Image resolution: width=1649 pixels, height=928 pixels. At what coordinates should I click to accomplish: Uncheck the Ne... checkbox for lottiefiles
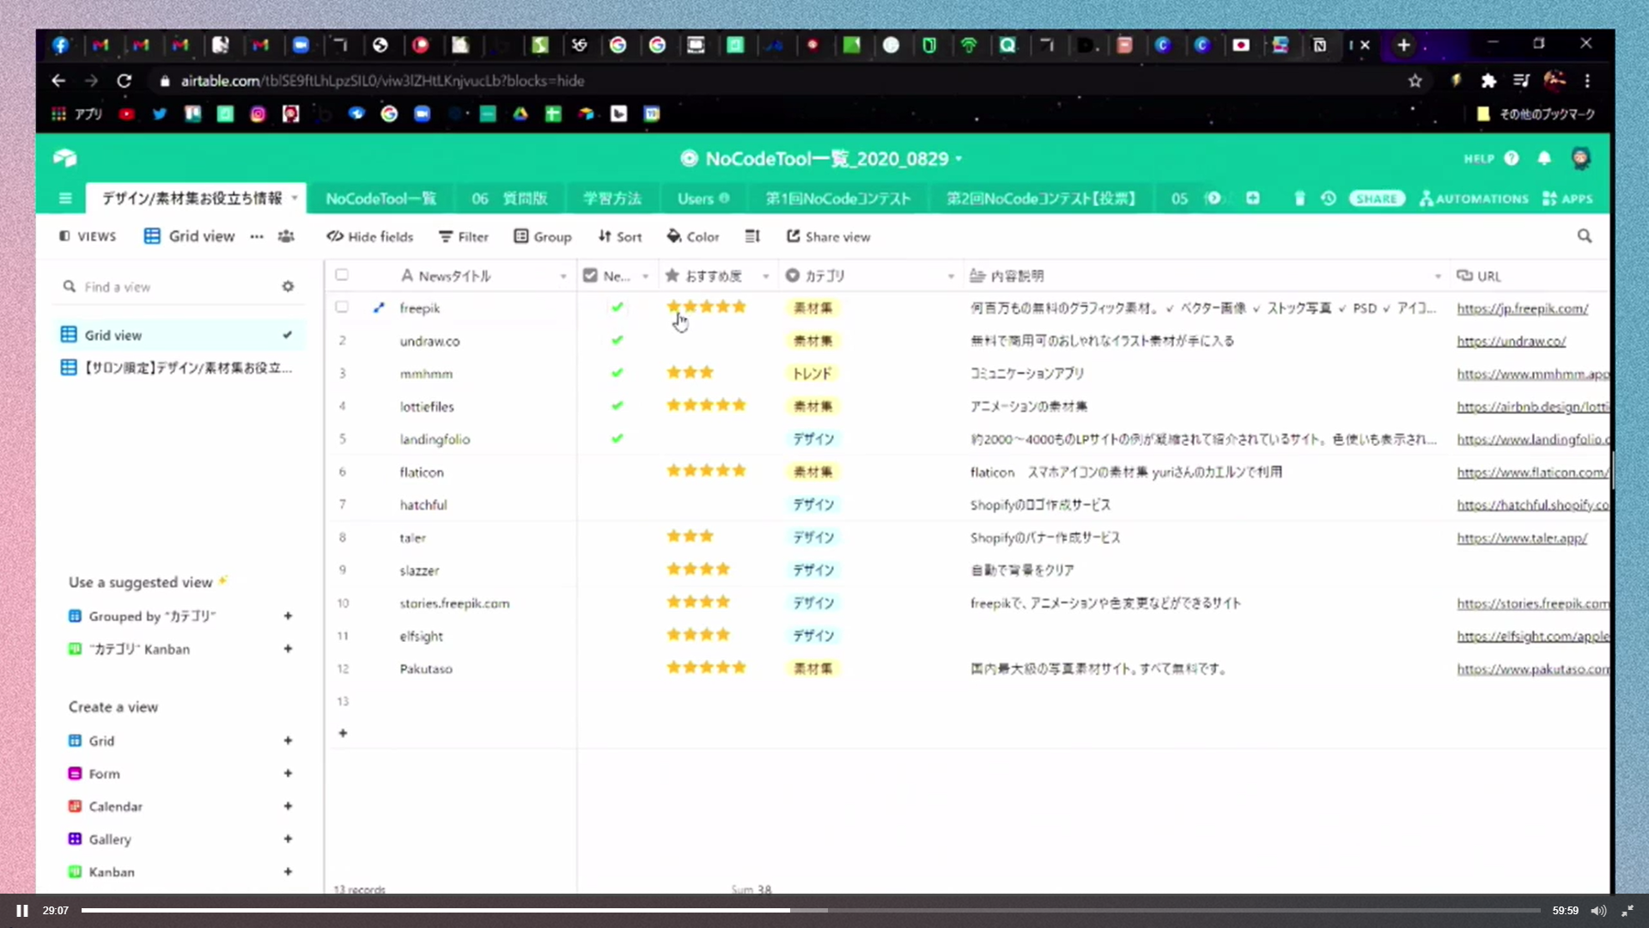pos(617,406)
